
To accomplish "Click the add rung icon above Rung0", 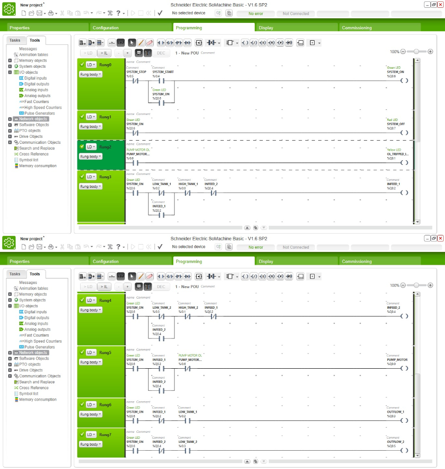I will pos(83,43).
